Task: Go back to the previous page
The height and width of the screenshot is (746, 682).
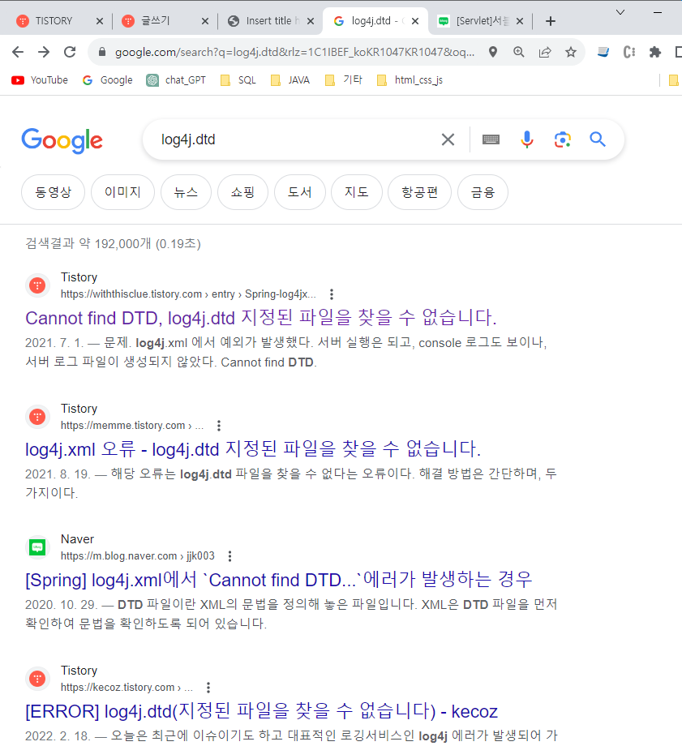Action: (18, 52)
